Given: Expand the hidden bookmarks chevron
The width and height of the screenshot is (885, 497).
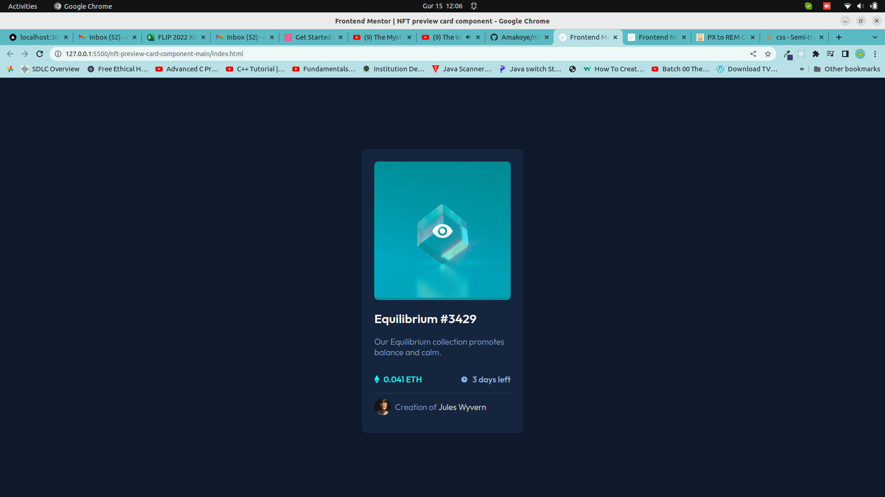Looking at the screenshot, I should tap(802, 69).
